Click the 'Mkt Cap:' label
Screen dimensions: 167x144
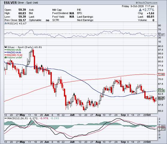coord(57,10)
